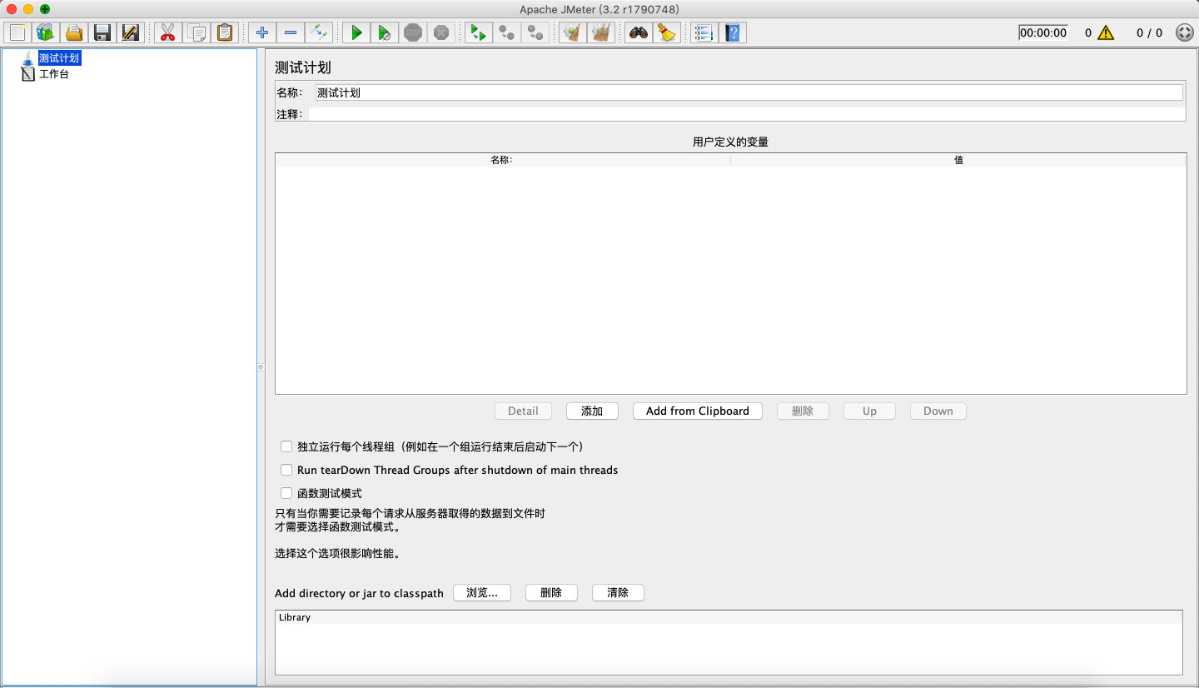This screenshot has width=1199, height=688.
Task: Click the New test plan icon
Action: (17, 32)
